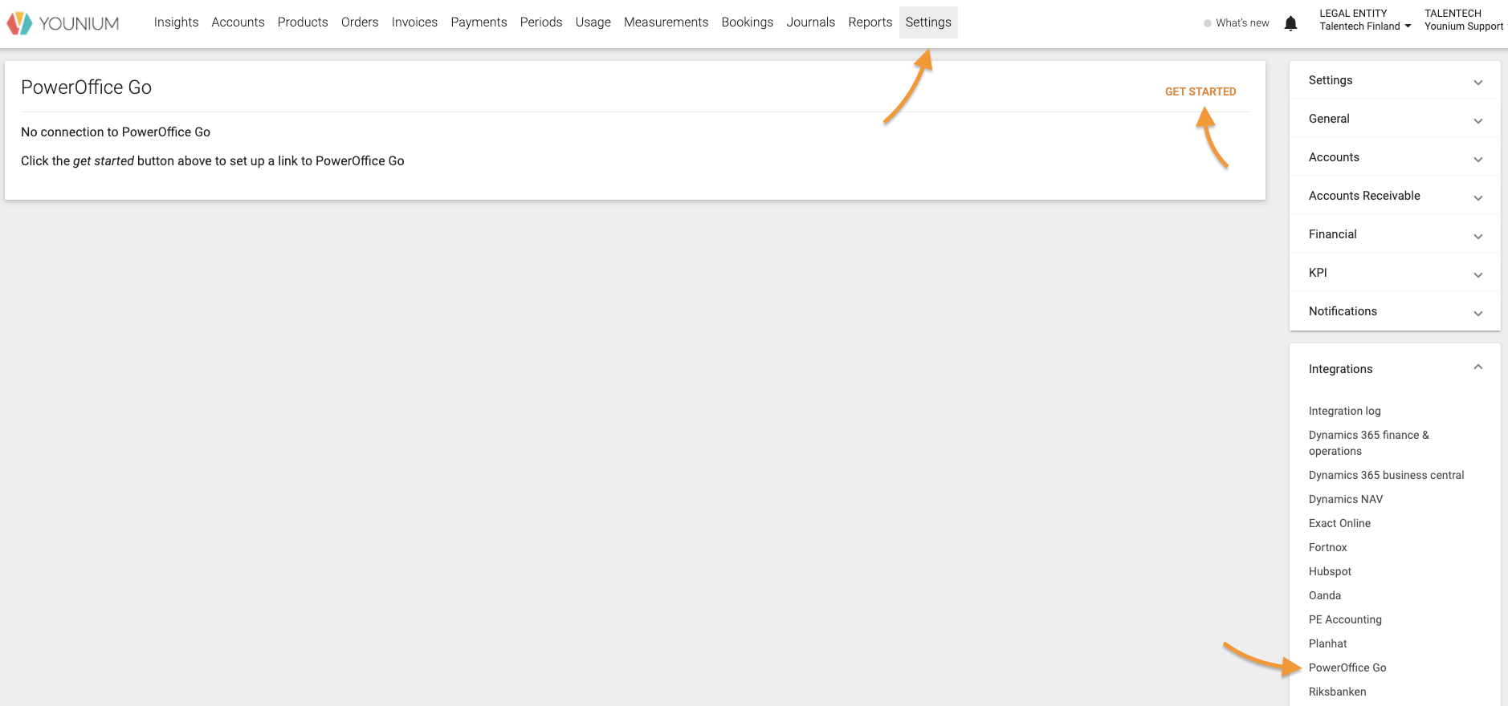This screenshot has height=706, width=1508.
Task: Open the Talentech Younium Support user menu
Action: click(1465, 20)
